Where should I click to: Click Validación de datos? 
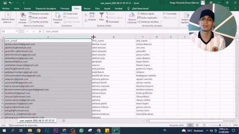coord(148,22)
